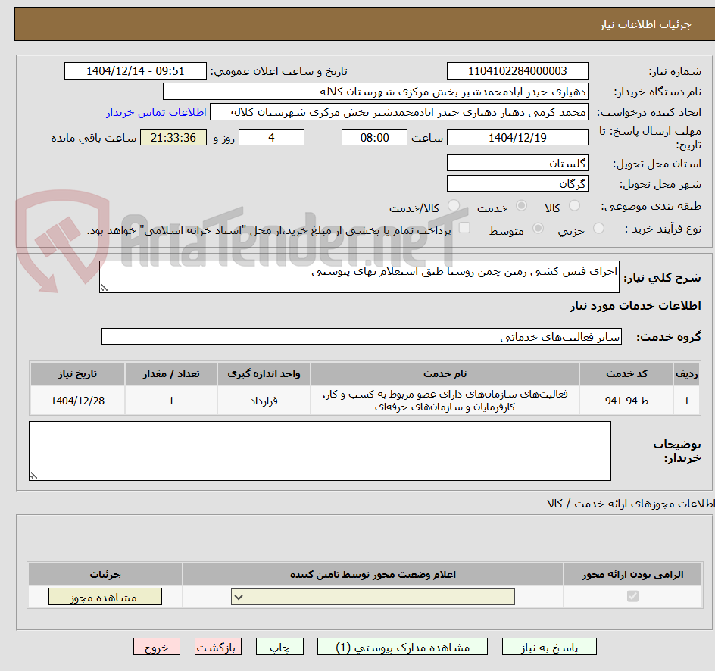Click the خروج exit button

156,648
